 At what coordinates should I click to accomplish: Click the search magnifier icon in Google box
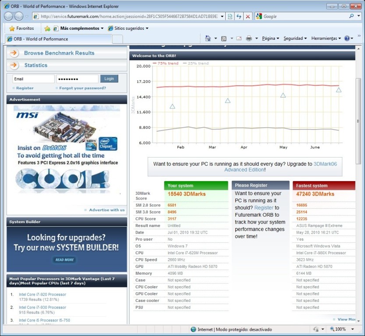(x=351, y=16)
